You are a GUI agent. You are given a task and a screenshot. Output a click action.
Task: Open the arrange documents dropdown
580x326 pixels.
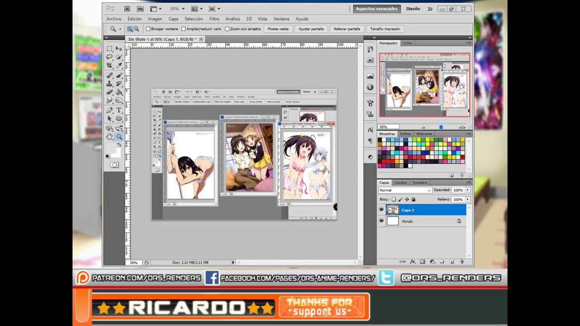(x=196, y=9)
